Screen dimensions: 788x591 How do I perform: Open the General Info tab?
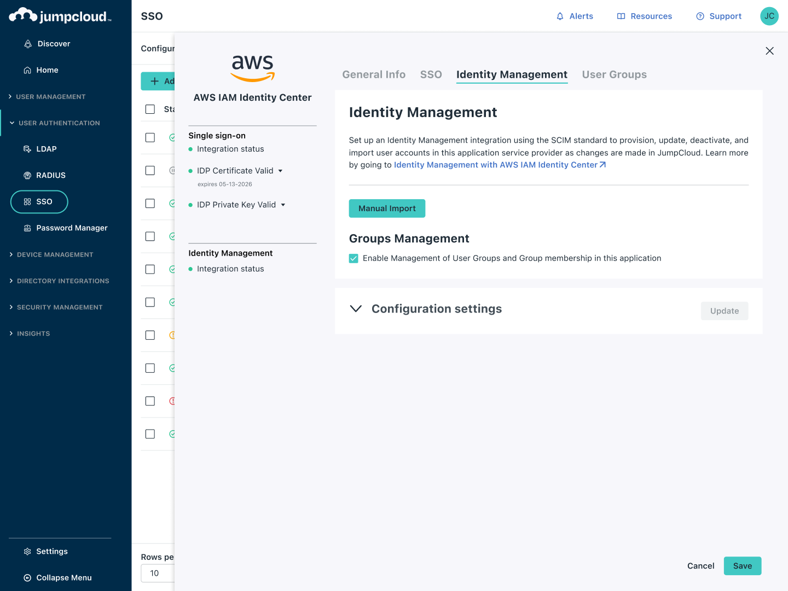pyautogui.click(x=374, y=74)
